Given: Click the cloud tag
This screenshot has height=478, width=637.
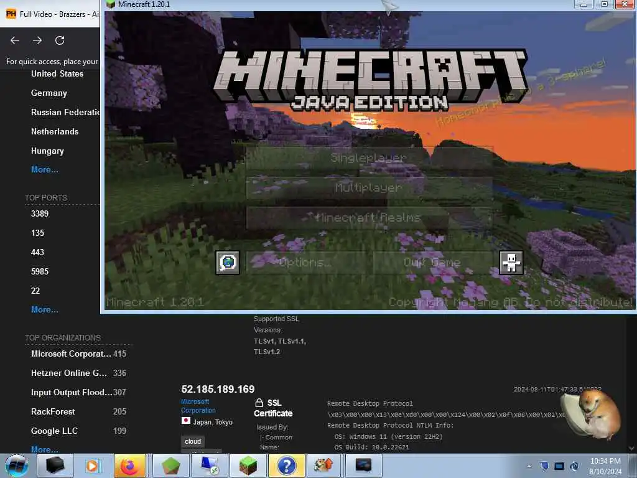Looking at the screenshot, I should pyautogui.click(x=193, y=441).
